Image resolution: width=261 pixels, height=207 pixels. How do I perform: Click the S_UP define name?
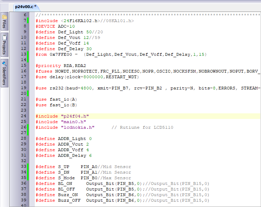click(x=64, y=167)
